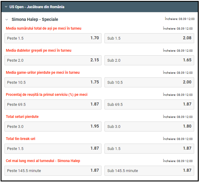
Task: Choose Sub 10.5 games lost at 2.00
Action: [x=149, y=82]
